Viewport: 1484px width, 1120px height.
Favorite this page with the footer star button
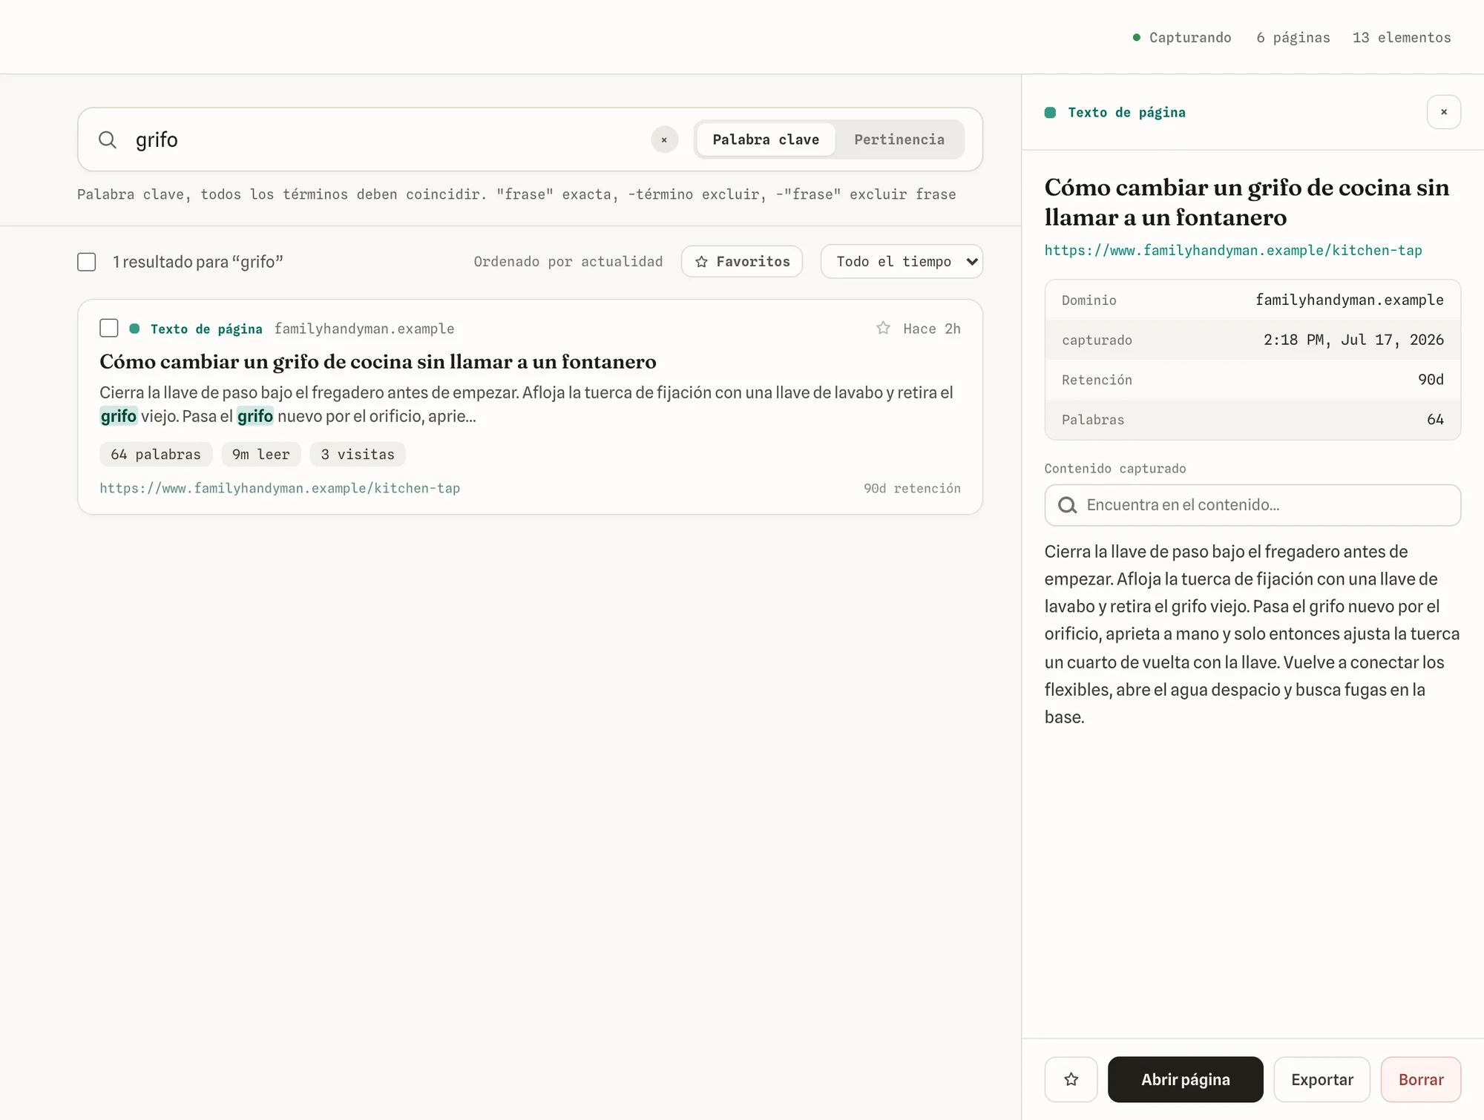[x=1071, y=1079]
